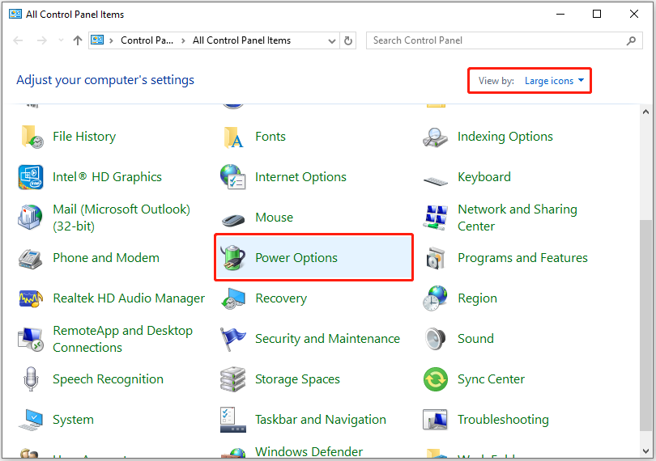Open the recent locations dropdown arrow
656x461 pixels.
(x=61, y=40)
